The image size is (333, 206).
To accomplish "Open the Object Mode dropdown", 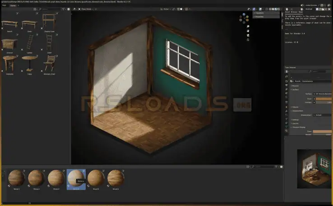I will pyautogui.click(x=86, y=9).
